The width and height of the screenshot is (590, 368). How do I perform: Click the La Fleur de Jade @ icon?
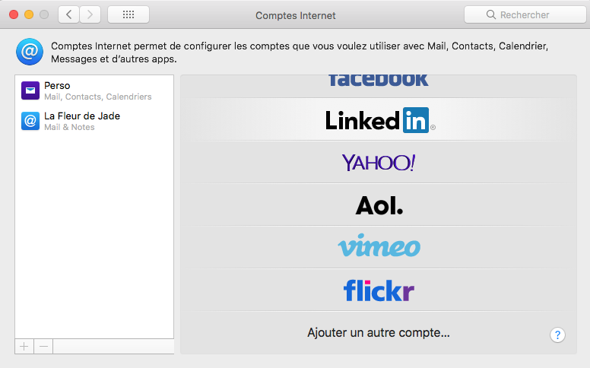[30, 121]
